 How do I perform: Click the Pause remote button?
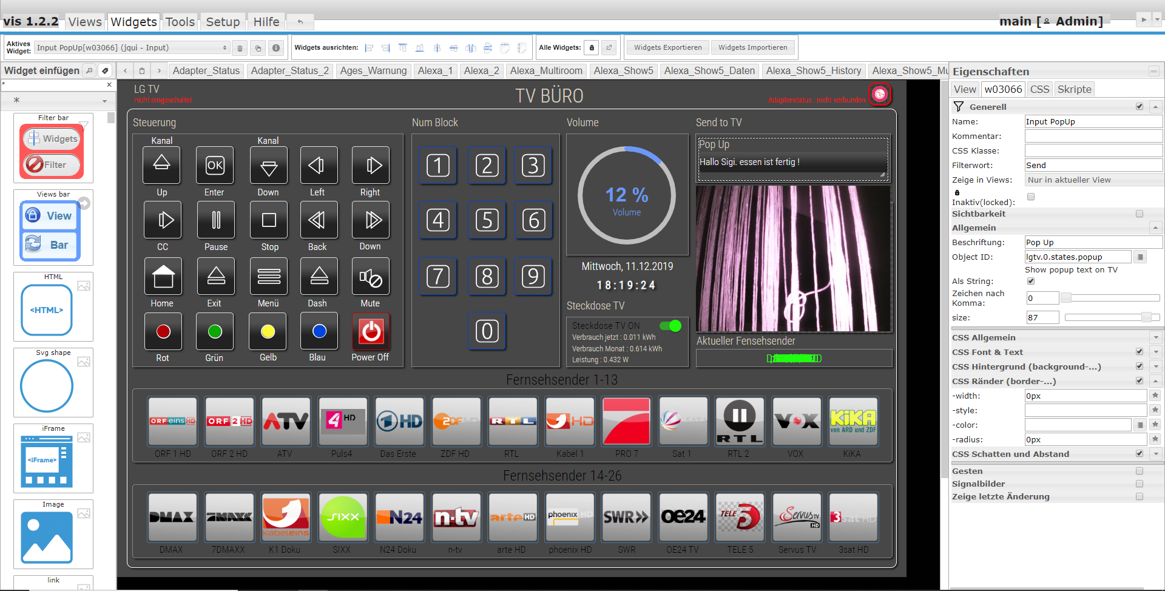(x=216, y=220)
